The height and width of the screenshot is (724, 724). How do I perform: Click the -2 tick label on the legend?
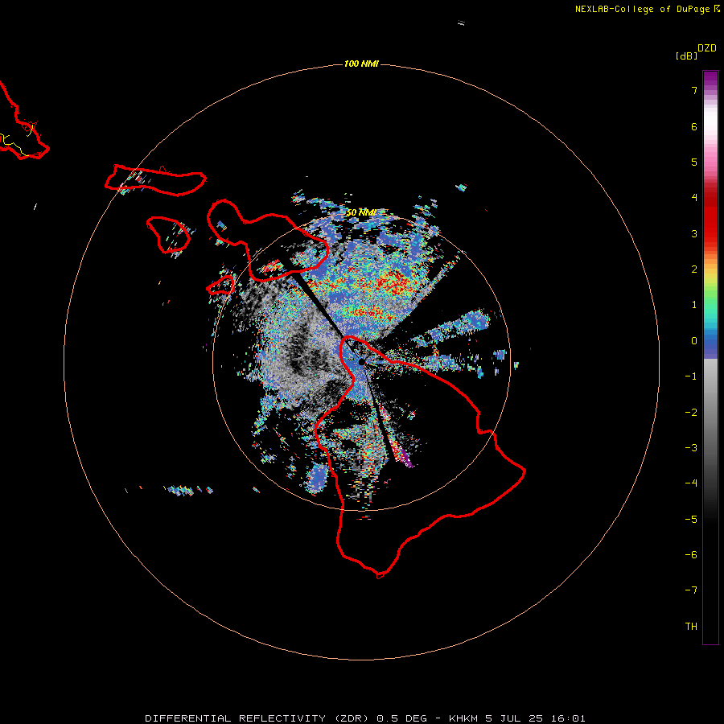[x=691, y=413]
